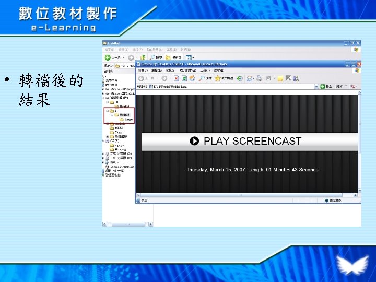
Task: Select the MPEG folder in the tree
Action: 116,128
